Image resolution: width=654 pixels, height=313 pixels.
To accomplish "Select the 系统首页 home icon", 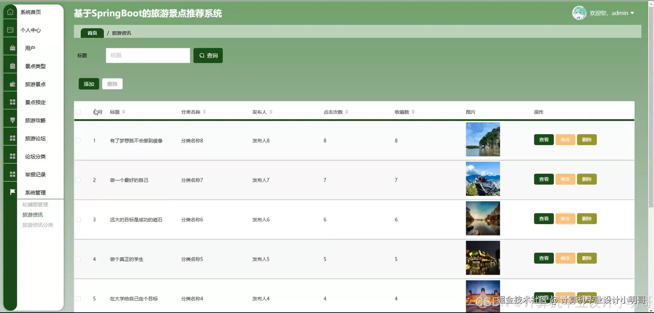I will 10,12.
